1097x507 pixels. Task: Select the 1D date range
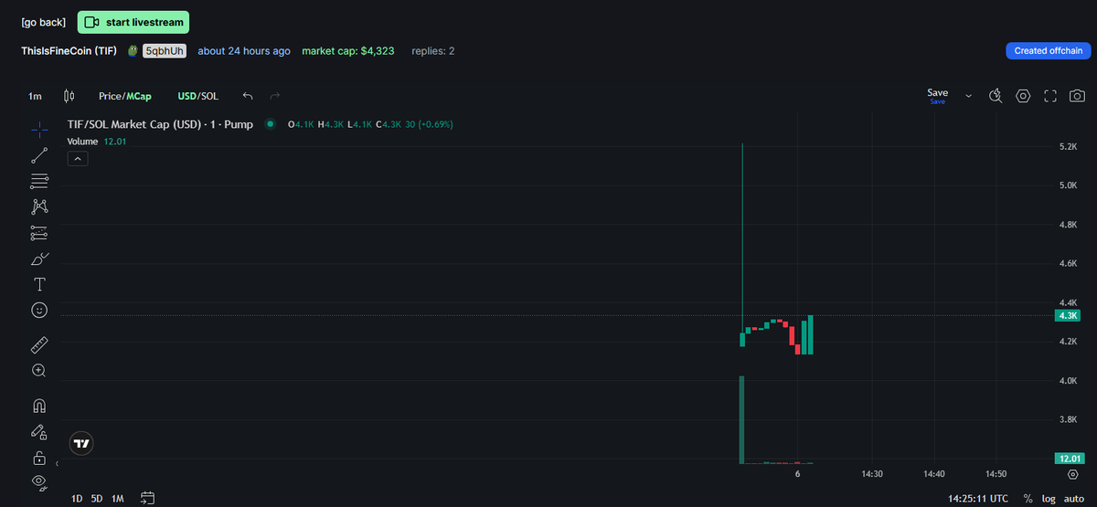77,499
